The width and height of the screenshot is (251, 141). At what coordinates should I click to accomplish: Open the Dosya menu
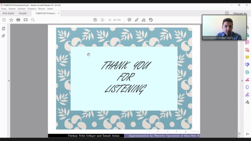[x=4, y=8]
